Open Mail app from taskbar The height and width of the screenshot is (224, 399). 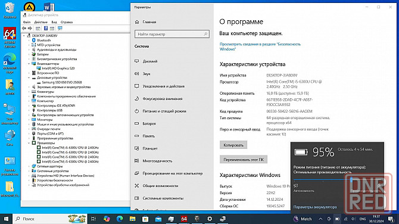pyautogui.click(x=158, y=219)
